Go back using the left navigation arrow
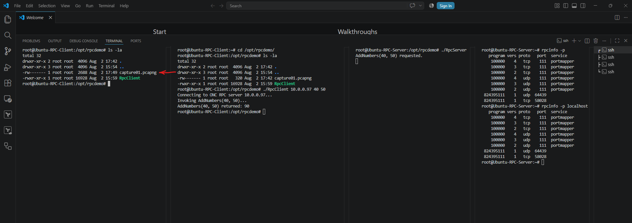The width and height of the screenshot is (632, 223). [x=213, y=6]
